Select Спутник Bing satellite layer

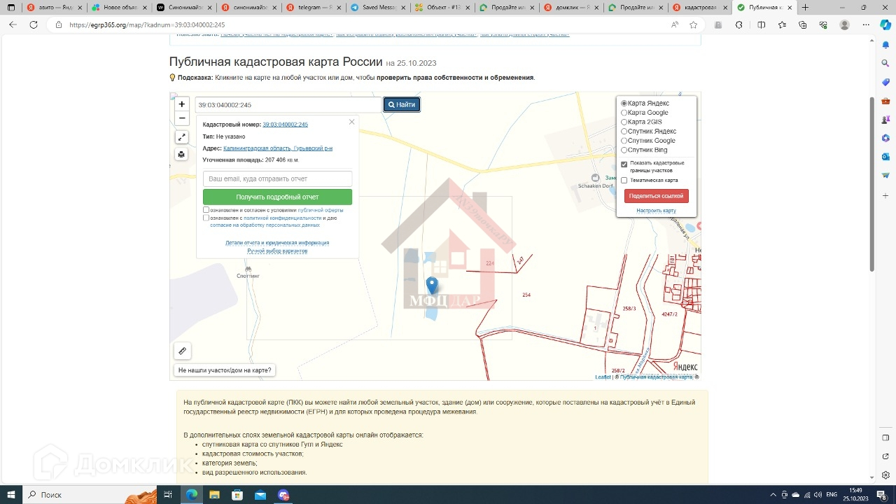coord(624,150)
